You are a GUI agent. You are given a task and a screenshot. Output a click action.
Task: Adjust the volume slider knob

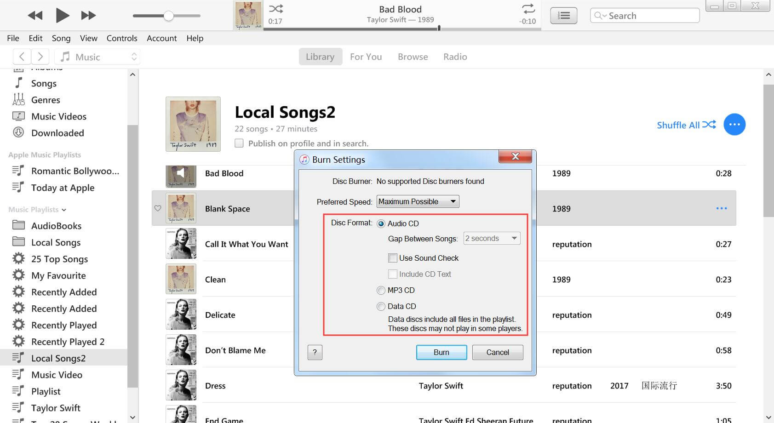(x=169, y=16)
